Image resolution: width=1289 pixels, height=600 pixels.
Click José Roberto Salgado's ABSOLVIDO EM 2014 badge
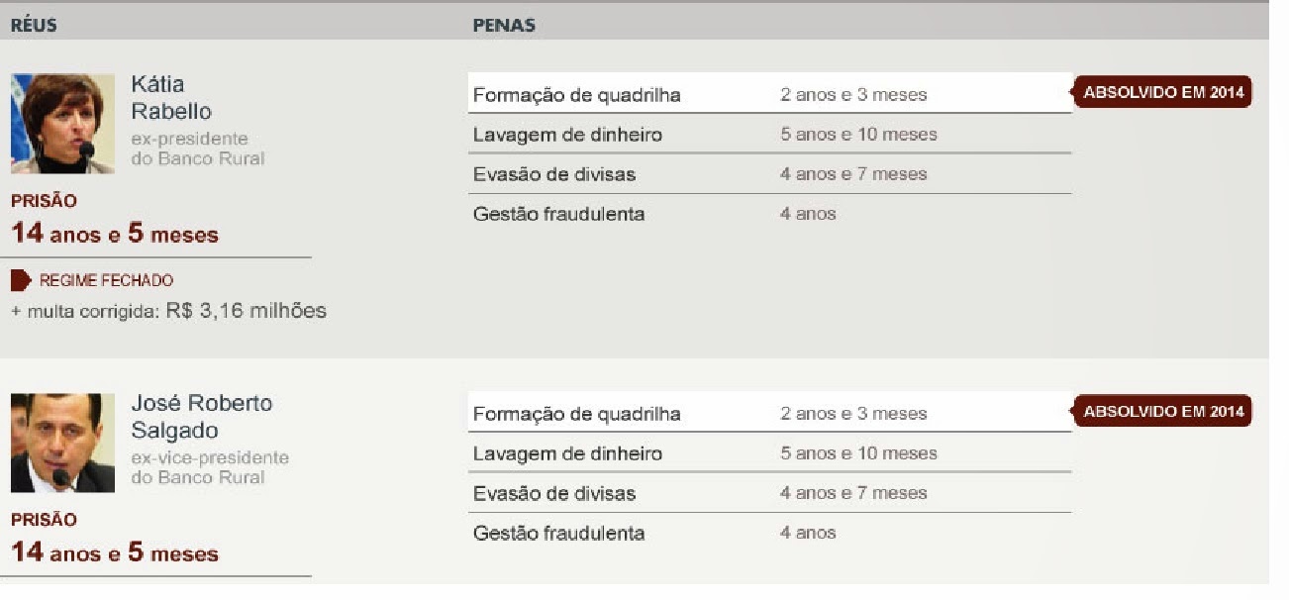tap(1163, 412)
